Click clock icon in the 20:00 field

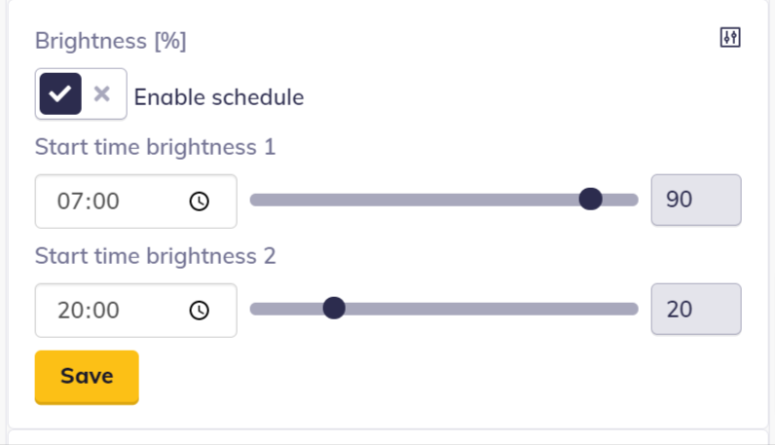199,311
